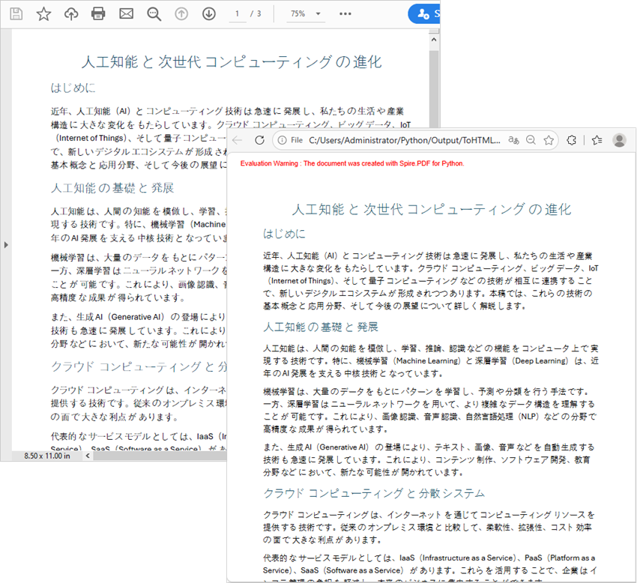Open the browser profile menu

click(x=617, y=139)
